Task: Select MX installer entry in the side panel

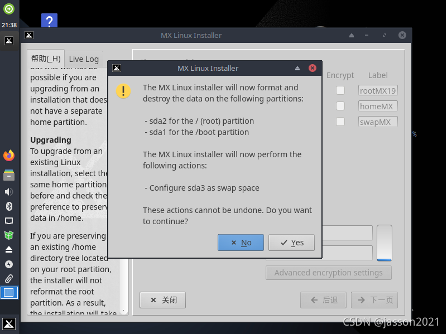Action: 9,41
